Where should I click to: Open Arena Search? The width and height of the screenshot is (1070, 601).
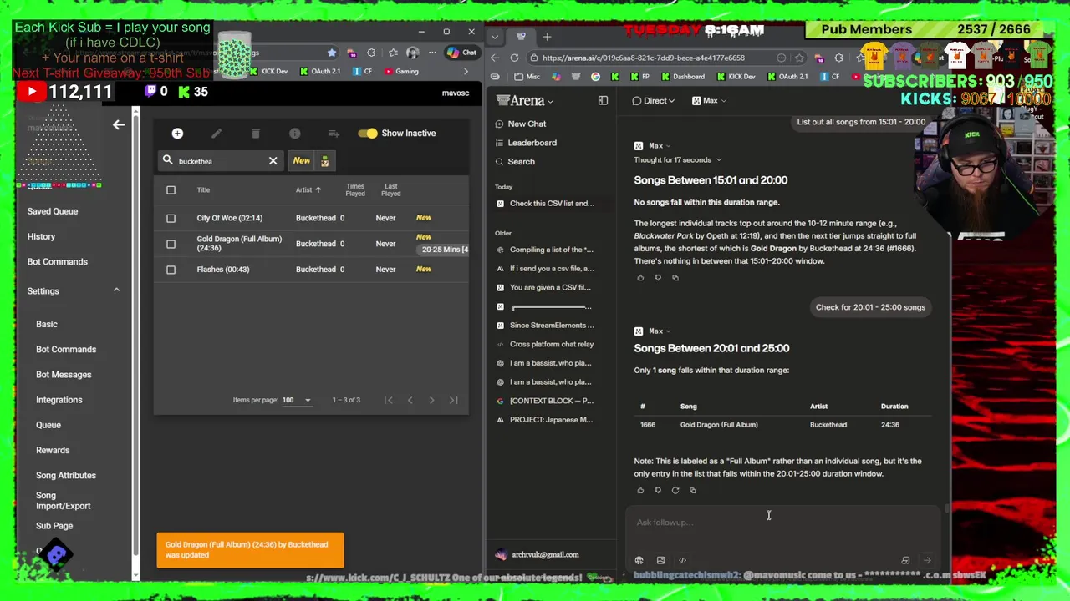(515, 162)
